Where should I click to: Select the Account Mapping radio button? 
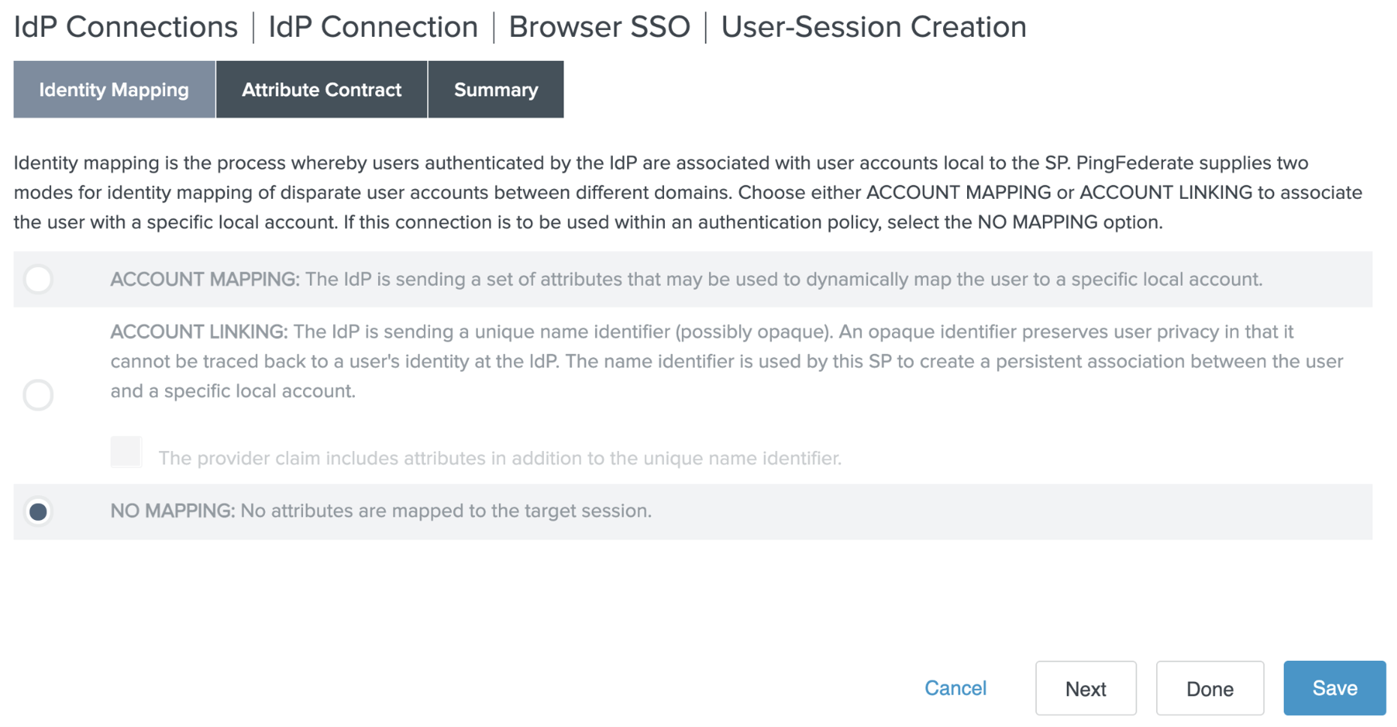(x=38, y=279)
